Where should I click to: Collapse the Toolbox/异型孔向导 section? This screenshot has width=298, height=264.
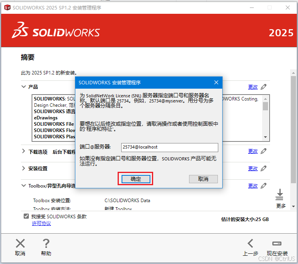24,186
